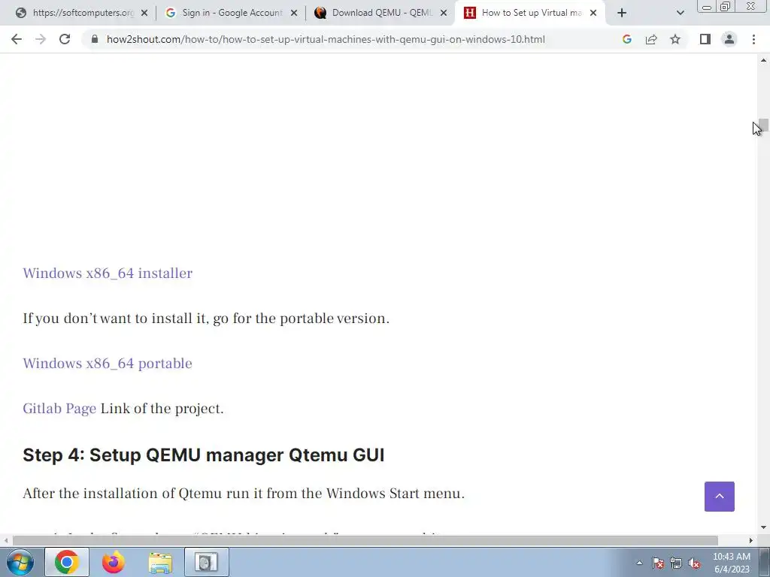This screenshot has width=770, height=577.
Task: Expand the tab search dropdown
Action: (680, 13)
